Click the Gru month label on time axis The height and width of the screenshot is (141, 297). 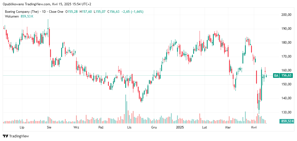[x=154, y=127]
